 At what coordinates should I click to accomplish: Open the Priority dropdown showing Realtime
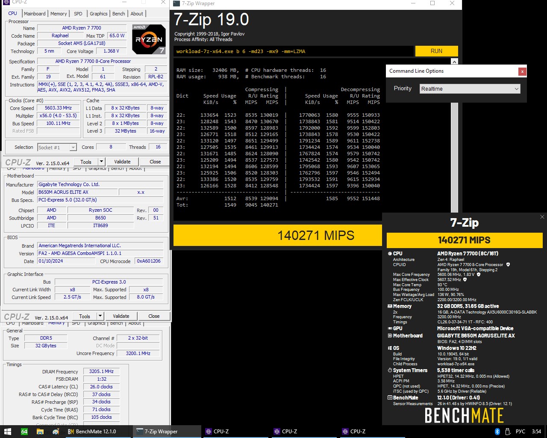coord(470,89)
